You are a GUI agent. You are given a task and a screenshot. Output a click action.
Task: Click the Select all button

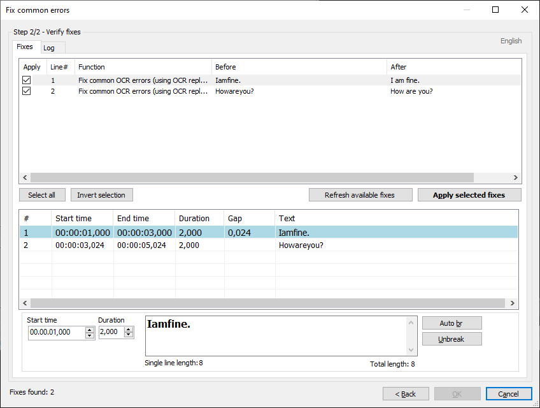(x=41, y=195)
